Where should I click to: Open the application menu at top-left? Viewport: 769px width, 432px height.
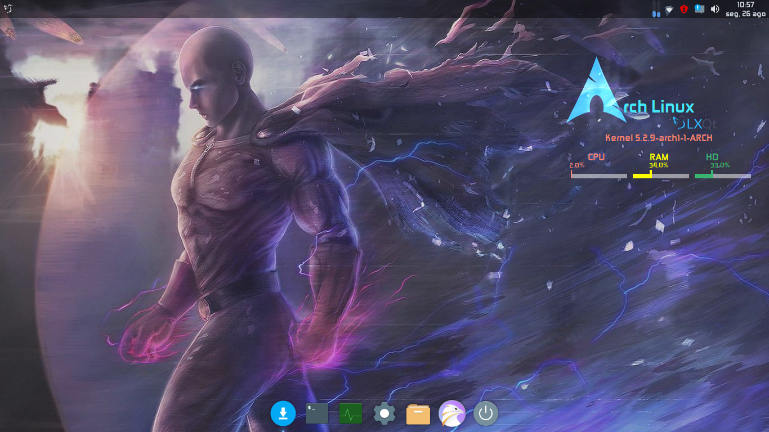tap(8, 8)
